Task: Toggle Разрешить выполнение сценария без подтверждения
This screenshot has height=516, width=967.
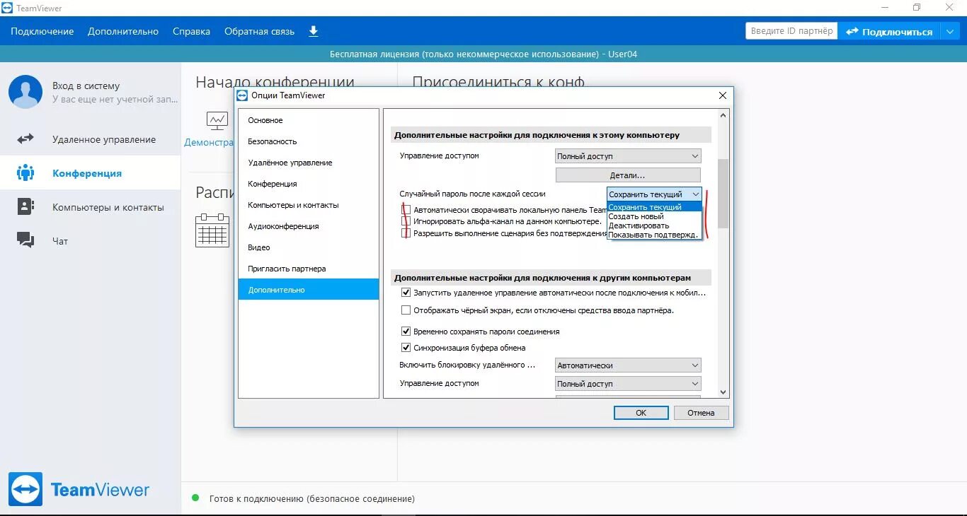Action: [x=406, y=233]
